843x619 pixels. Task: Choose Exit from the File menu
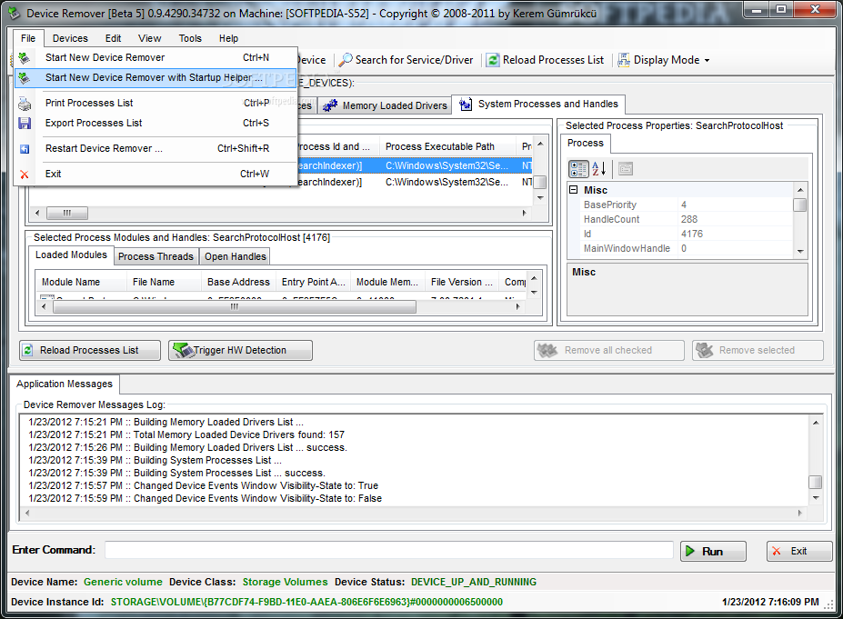coord(156,175)
